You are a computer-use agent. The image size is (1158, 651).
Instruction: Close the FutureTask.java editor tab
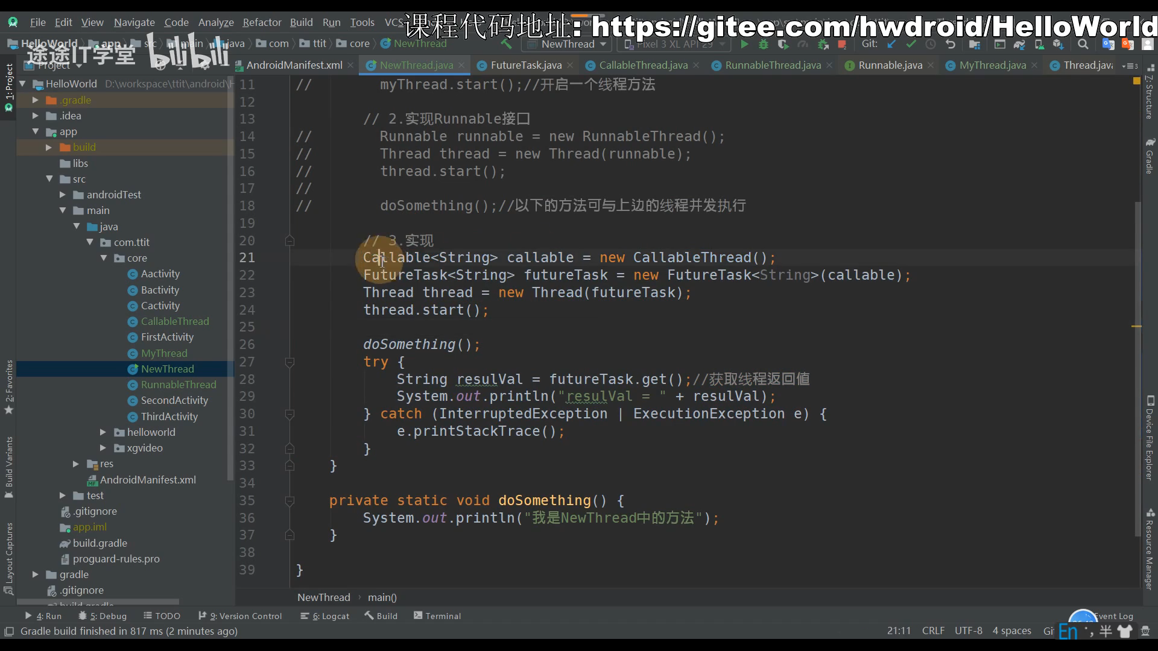570,65
